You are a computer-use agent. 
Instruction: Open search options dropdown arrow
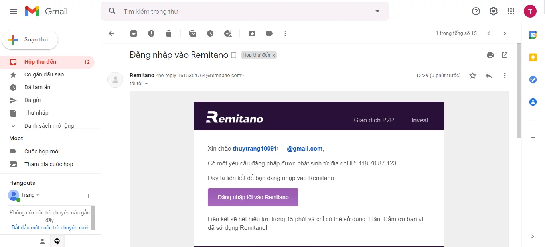(377, 11)
